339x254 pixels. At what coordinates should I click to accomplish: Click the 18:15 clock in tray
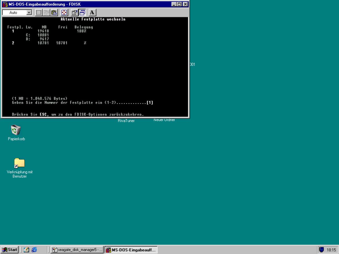tap(331, 250)
